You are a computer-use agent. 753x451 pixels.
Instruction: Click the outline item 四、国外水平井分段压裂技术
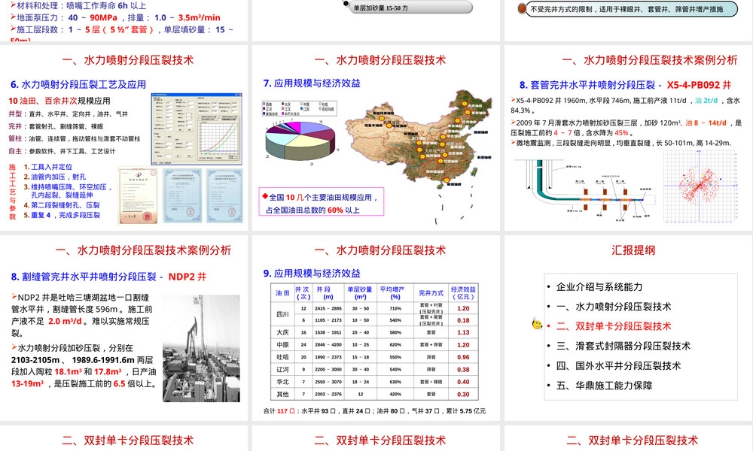coord(618,365)
